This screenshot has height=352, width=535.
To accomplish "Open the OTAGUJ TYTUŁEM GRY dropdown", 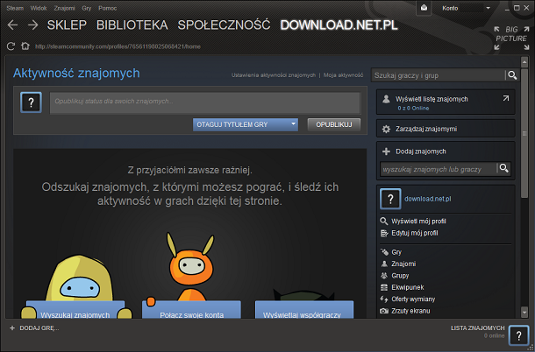I will pyautogui.click(x=246, y=124).
